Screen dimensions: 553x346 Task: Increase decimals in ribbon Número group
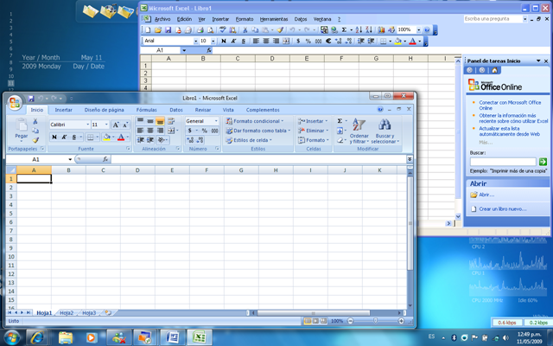(190, 140)
